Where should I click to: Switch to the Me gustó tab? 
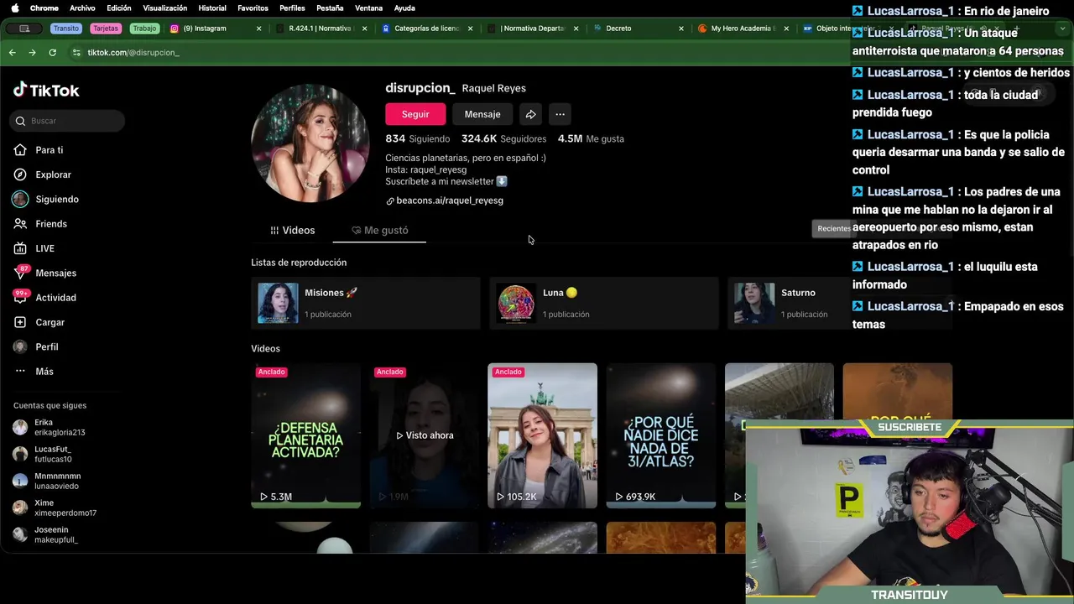pos(379,230)
